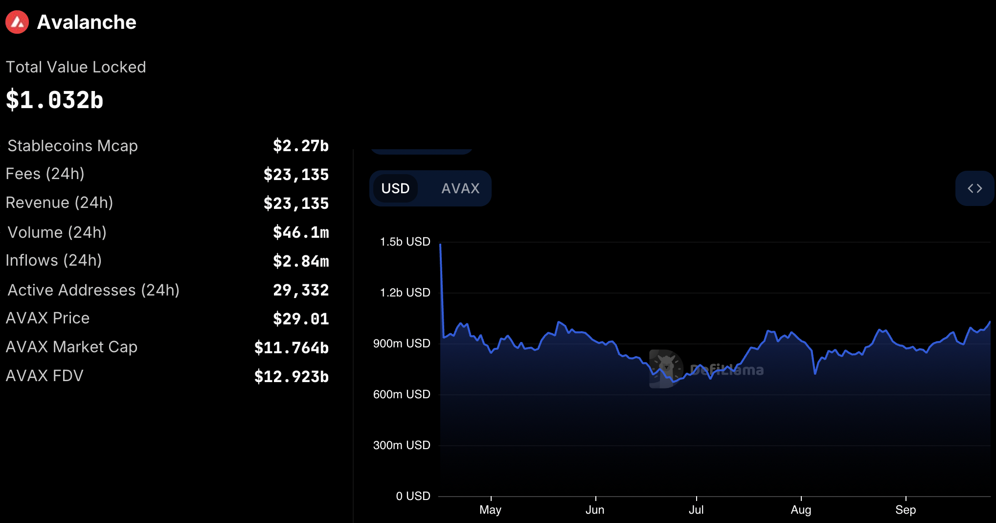The height and width of the screenshot is (523, 996).
Task: Click the $23,135 fees value
Action: pyautogui.click(x=296, y=175)
